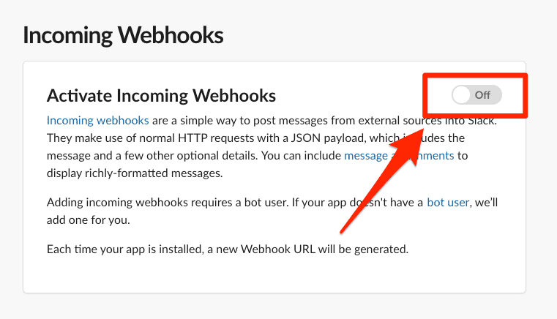Follow the "message attachments" link
Viewport: 557px width, 319px height.
399,156
